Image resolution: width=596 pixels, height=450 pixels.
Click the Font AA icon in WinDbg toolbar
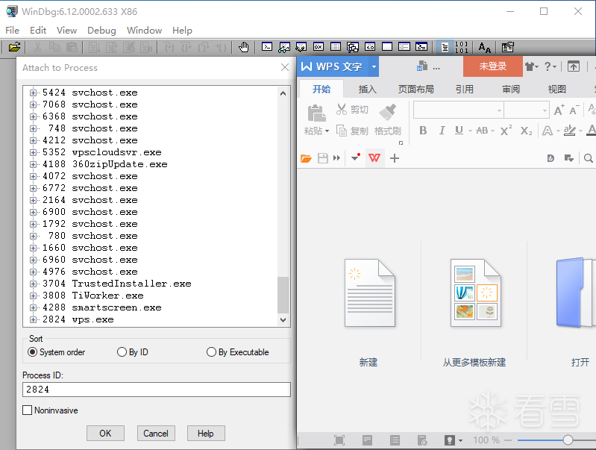(x=485, y=47)
